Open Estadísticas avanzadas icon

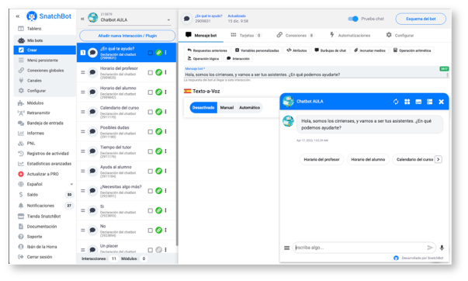click(x=21, y=164)
